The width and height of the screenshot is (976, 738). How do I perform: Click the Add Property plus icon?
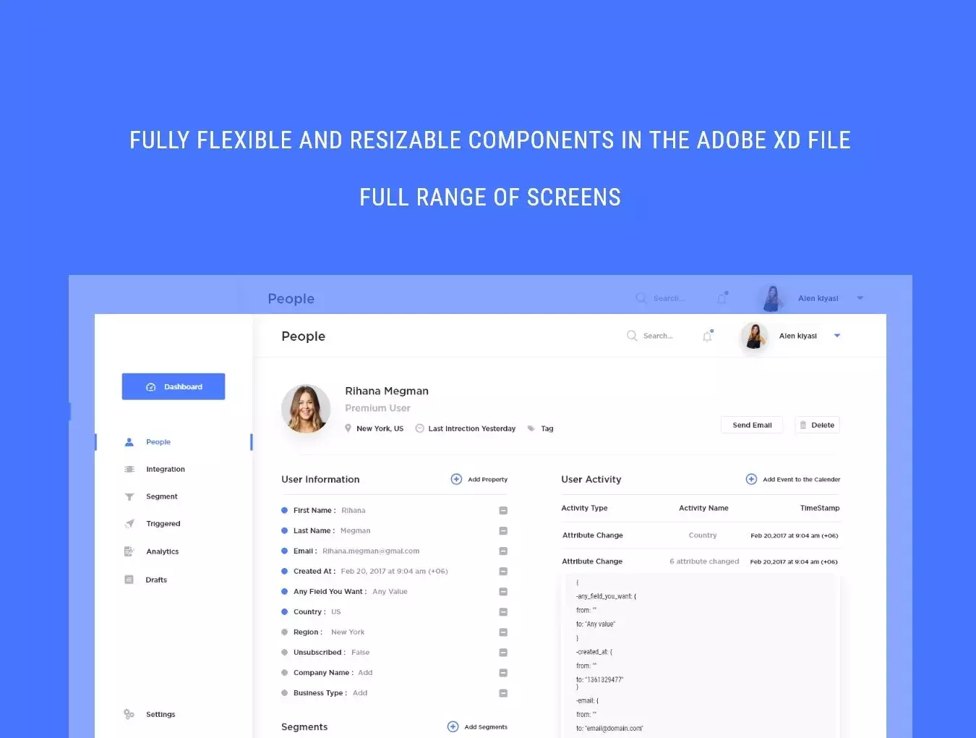click(456, 479)
